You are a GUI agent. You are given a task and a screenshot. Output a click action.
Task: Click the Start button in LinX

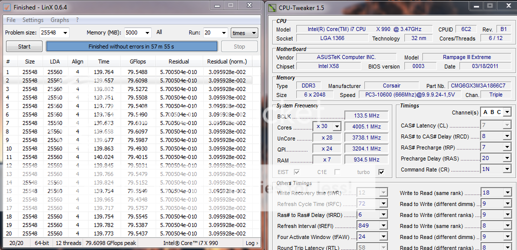[24, 46]
